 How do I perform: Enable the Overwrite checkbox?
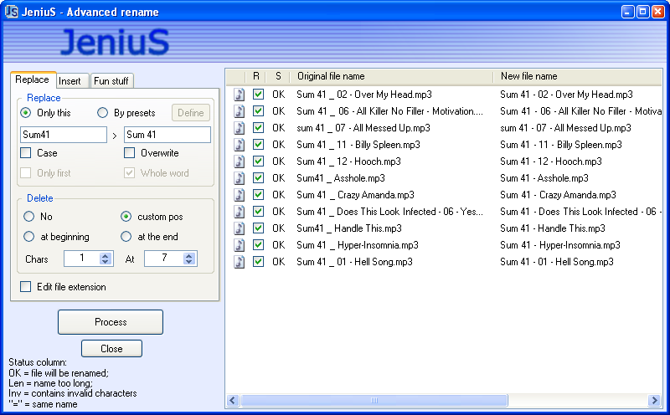130,153
